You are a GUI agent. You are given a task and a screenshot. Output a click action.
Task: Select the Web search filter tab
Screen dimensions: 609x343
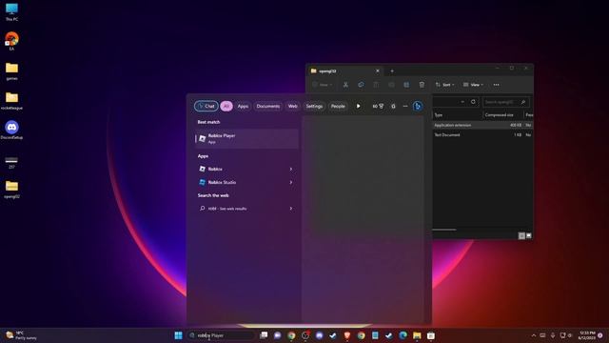click(292, 106)
